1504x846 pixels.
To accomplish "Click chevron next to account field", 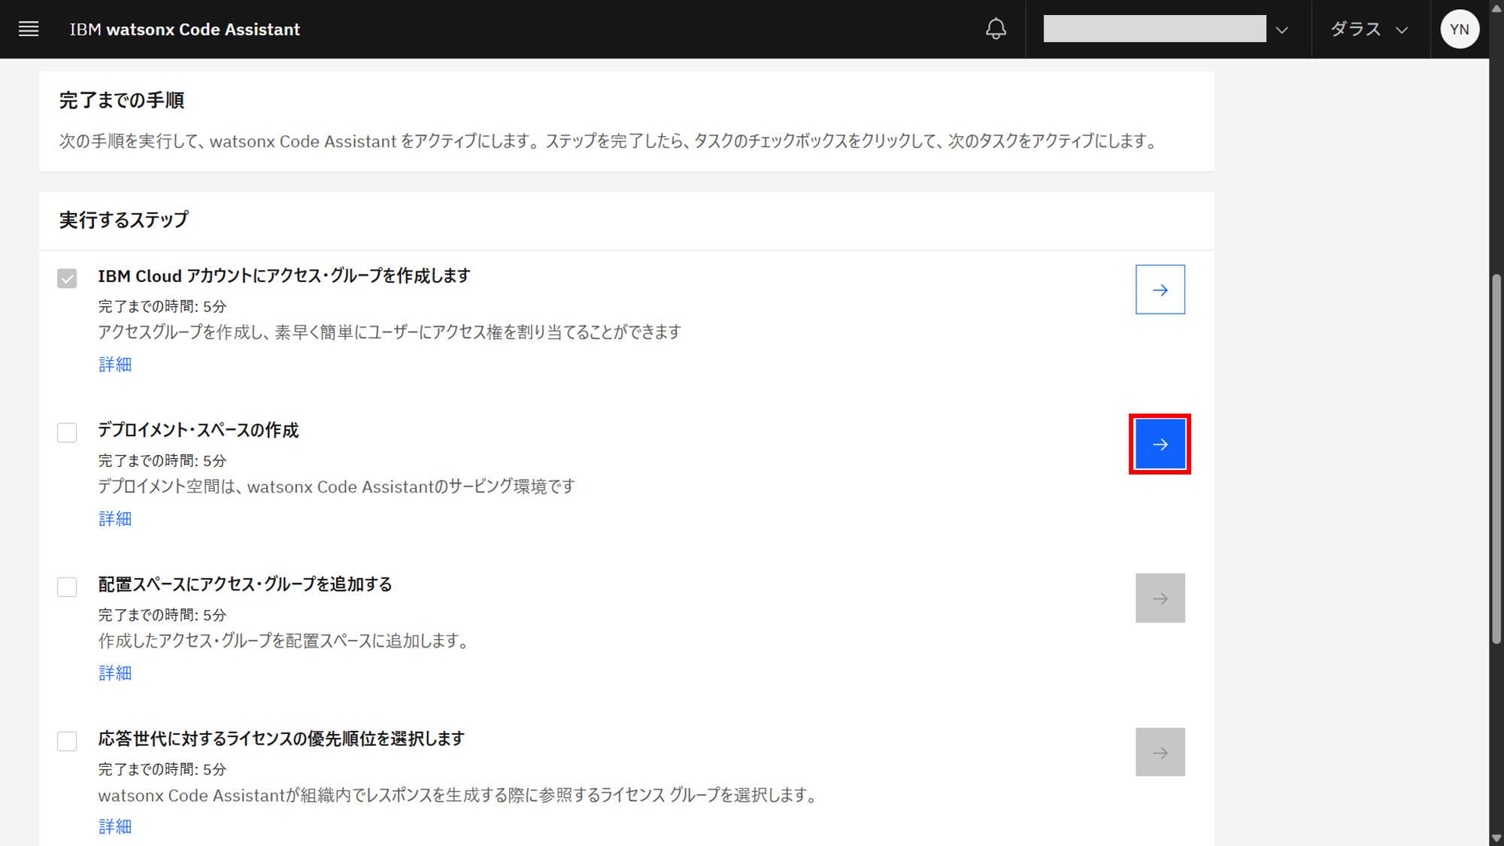I will click(1282, 30).
